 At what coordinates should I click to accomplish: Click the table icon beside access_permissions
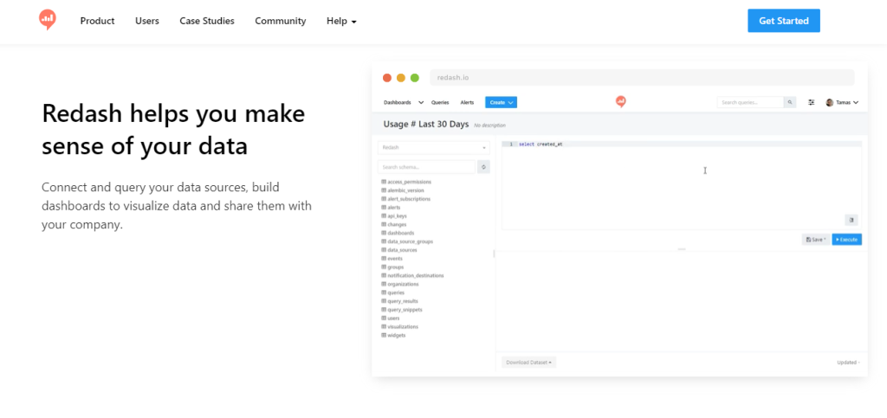(x=384, y=182)
